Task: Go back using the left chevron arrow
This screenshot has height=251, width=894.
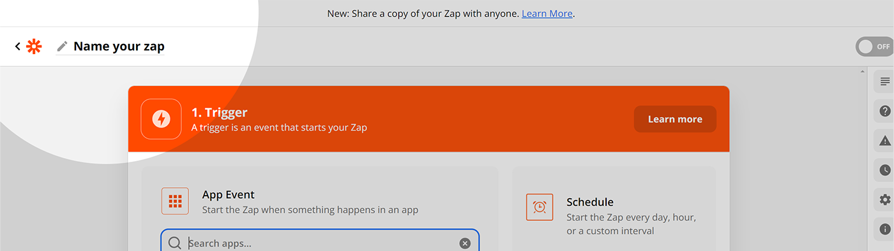Action: click(18, 47)
